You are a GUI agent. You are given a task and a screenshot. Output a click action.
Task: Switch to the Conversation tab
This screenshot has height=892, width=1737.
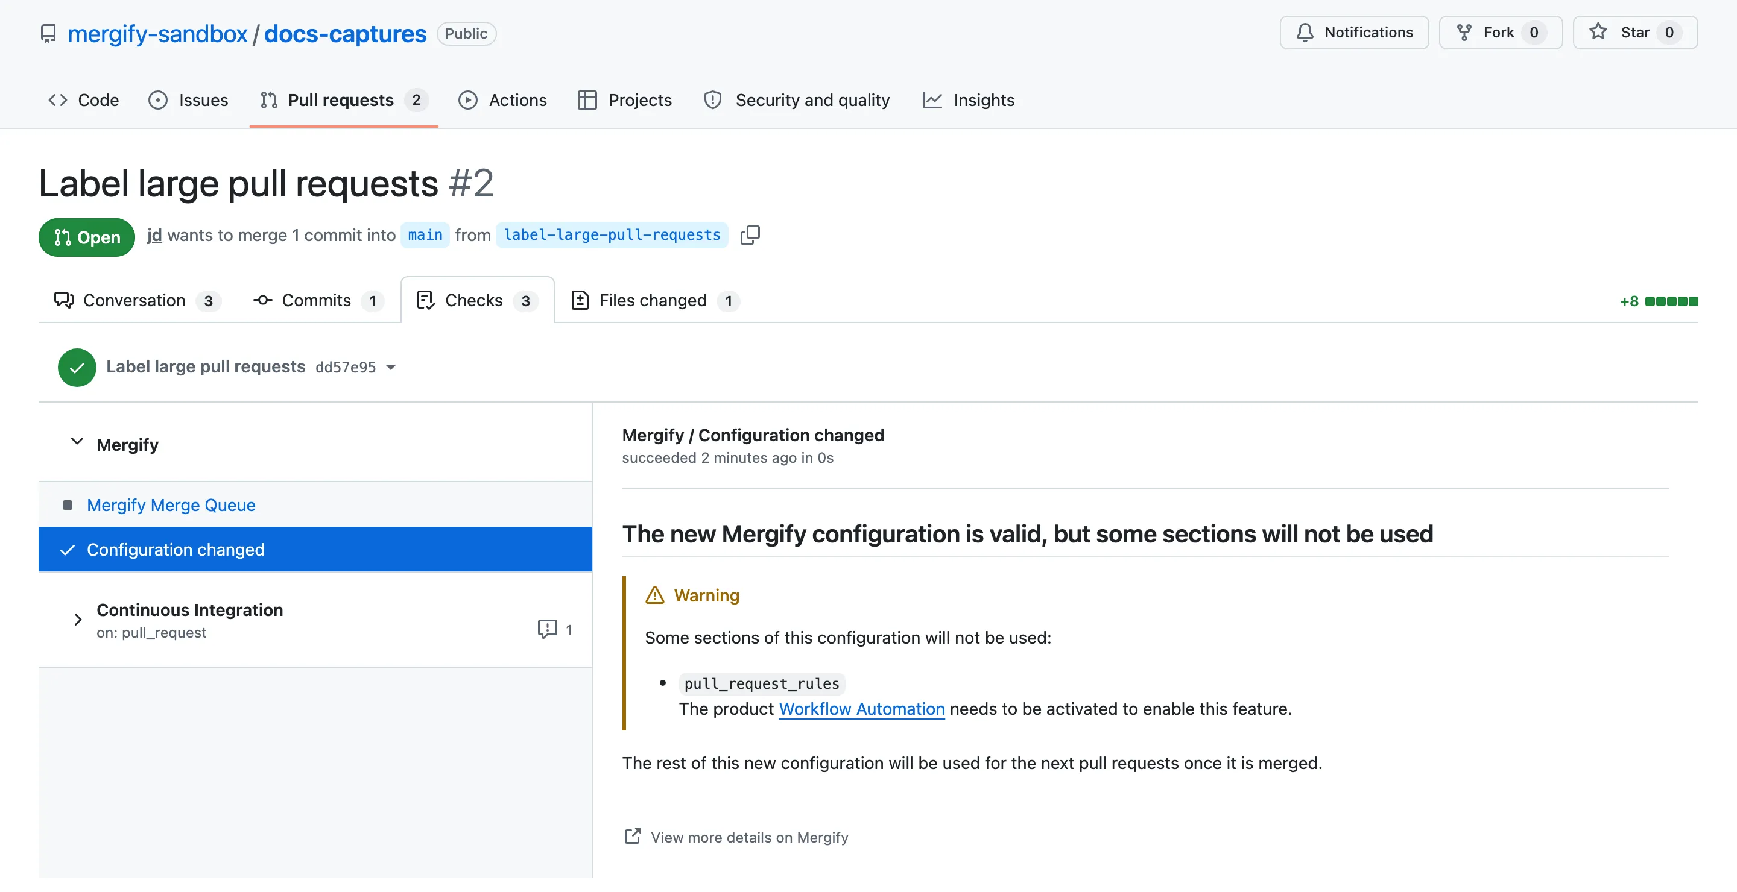pos(138,301)
